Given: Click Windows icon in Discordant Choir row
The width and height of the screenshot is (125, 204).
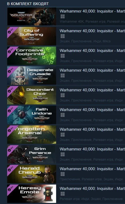Looking at the screenshot, I should pyautogui.click(x=62, y=95).
